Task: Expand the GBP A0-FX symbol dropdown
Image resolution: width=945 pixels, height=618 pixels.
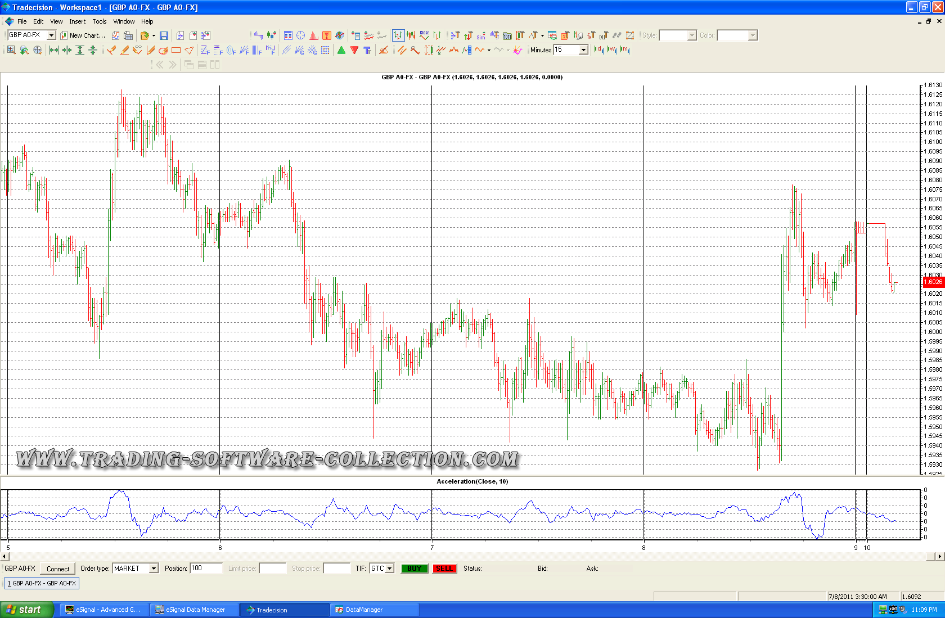Action: click(x=51, y=35)
